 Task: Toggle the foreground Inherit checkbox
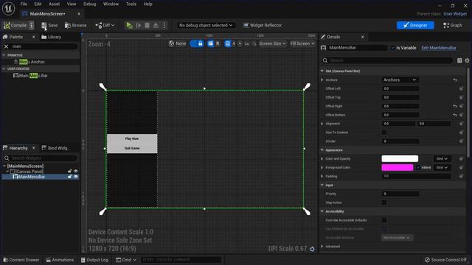[x=418, y=167]
